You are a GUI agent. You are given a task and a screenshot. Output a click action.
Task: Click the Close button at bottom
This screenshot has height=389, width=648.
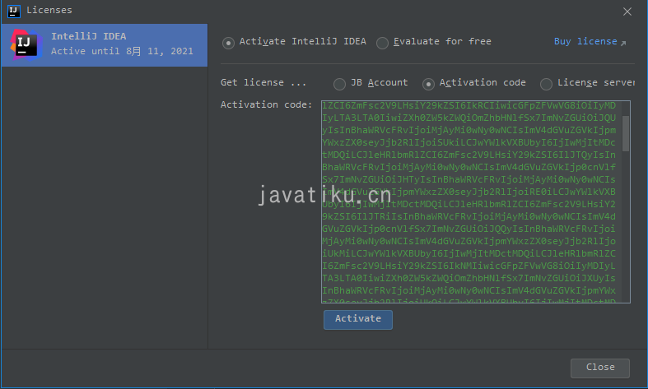coord(600,368)
